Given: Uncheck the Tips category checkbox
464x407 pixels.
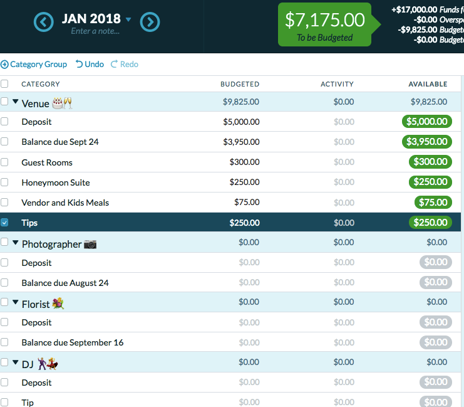Looking at the screenshot, I should click(4, 223).
